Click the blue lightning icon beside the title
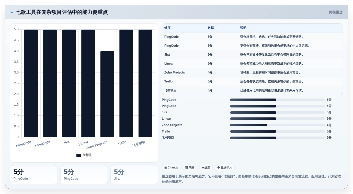 pyautogui.click(x=12, y=12)
